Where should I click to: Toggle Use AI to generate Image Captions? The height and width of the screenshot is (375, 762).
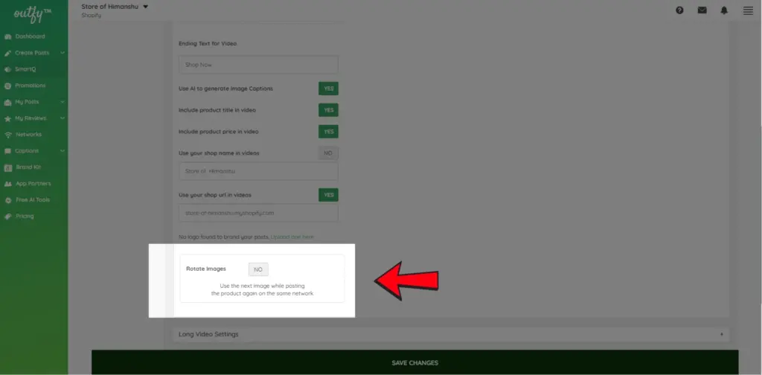pyautogui.click(x=328, y=89)
